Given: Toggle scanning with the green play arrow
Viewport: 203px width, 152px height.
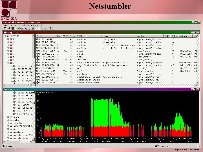Looking at the screenshot, I should tap(17, 28).
